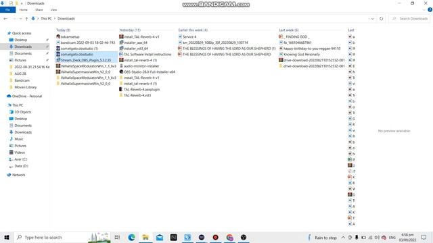The width and height of the screenshot is (433, 243).
Task: Select Quick access in navigation pane
Action: [22, 33]
